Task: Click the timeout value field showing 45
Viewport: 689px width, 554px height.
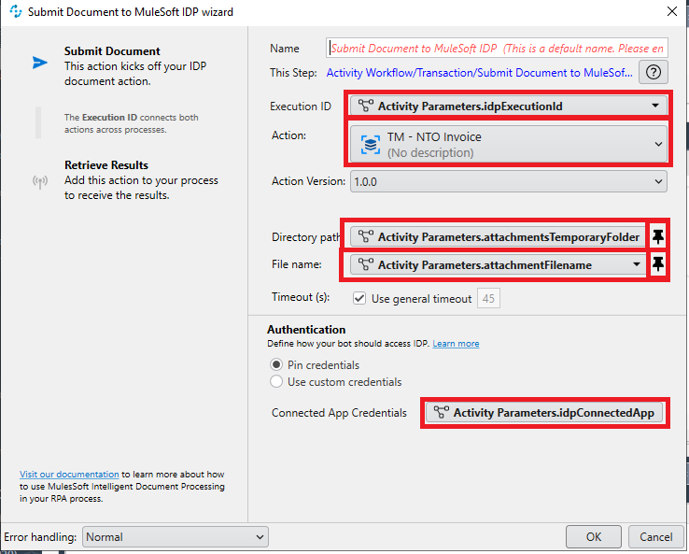Action: pyautogui.click(x=488, y=299)
